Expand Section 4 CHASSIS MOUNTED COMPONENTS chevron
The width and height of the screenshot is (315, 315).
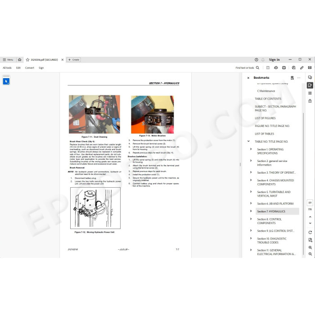coord(251,180)
